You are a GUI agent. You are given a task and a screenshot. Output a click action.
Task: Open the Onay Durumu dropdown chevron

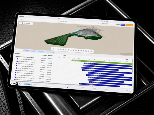click(x=114, y=24)
